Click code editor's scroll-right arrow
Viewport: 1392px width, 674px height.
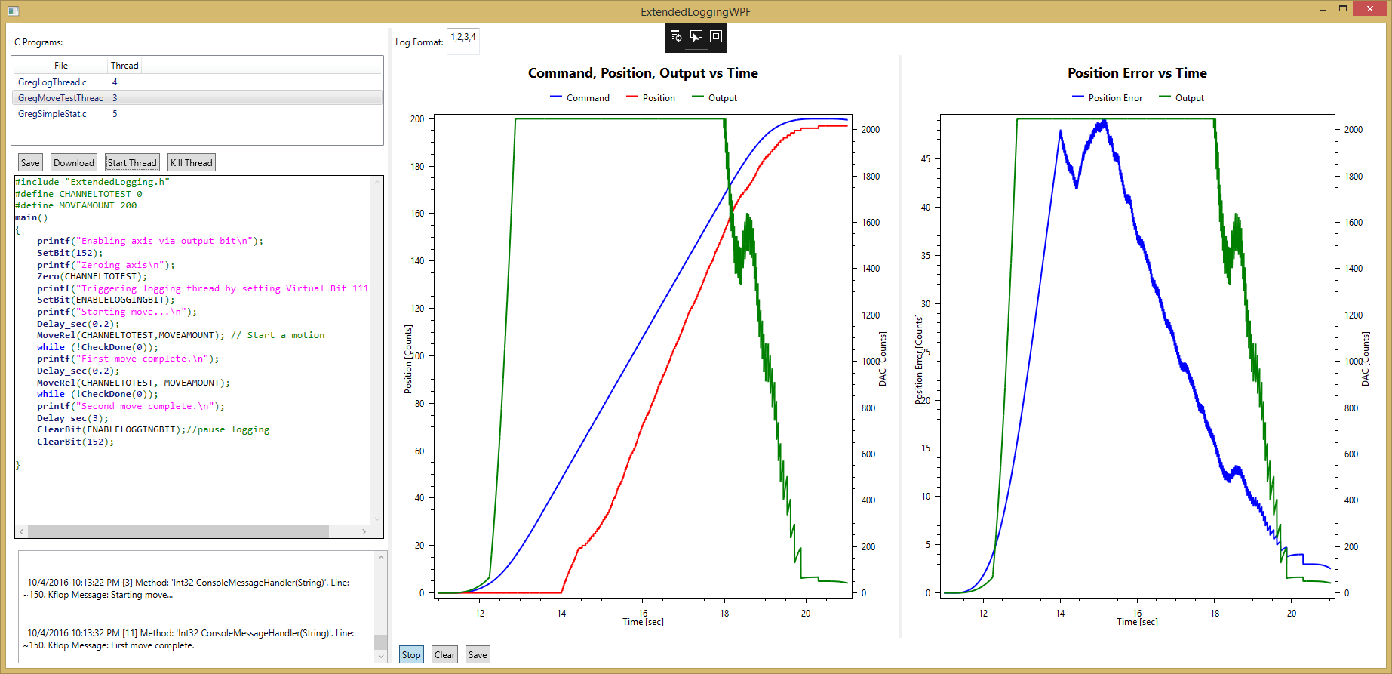tap(364, 531)
